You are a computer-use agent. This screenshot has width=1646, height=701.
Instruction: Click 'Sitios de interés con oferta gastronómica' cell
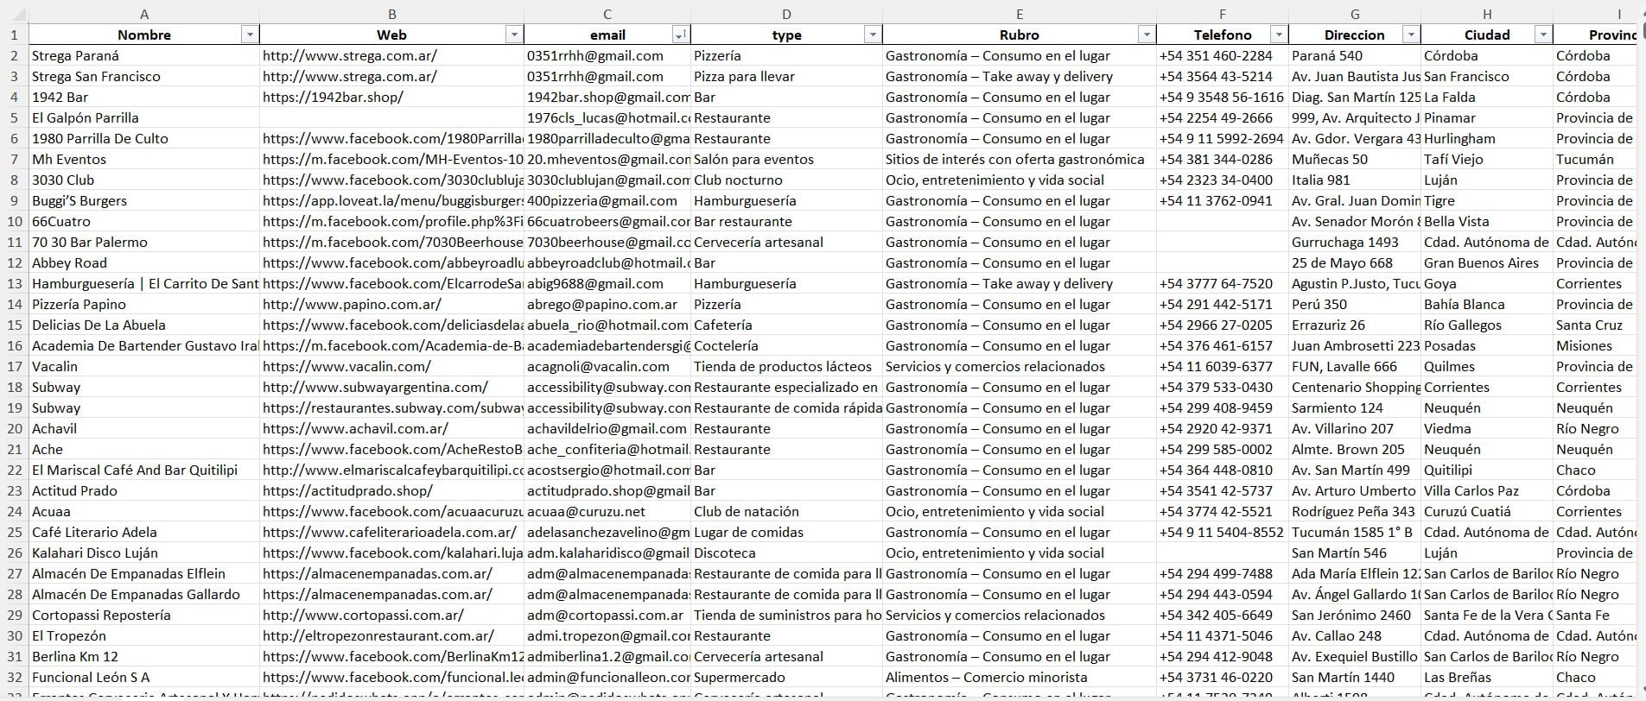click(1020, 159)
